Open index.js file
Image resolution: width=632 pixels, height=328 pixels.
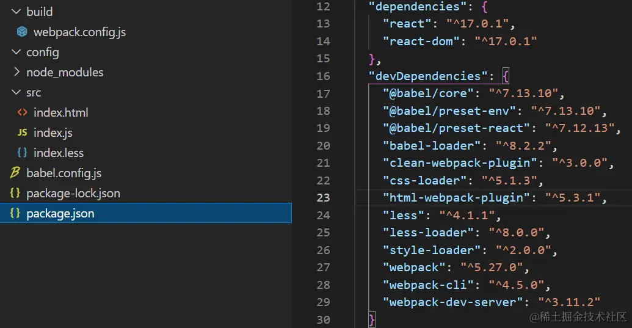(x=53, y=133)
